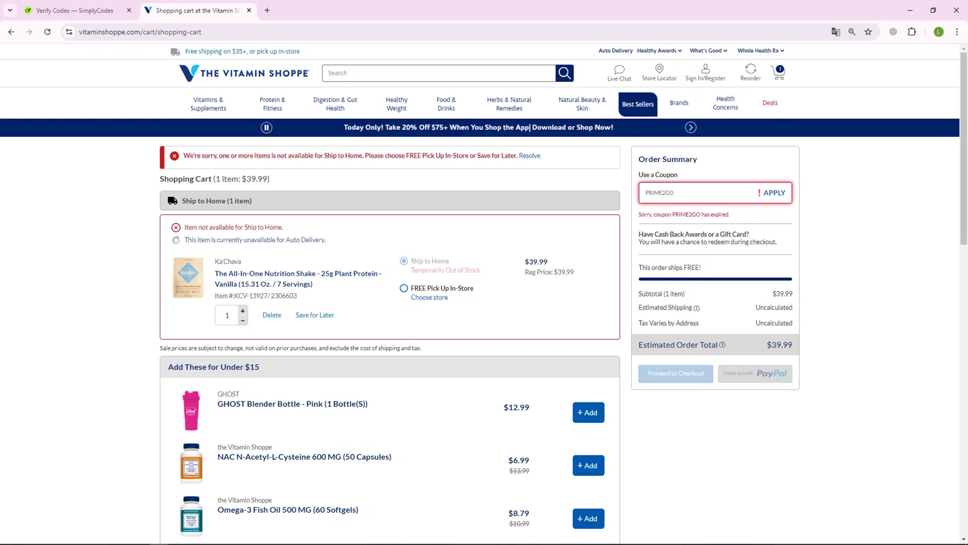The image size is (968, 545).
Task: Click the search magnifier button
Action: pyautogui.click(x=565, y=74)
